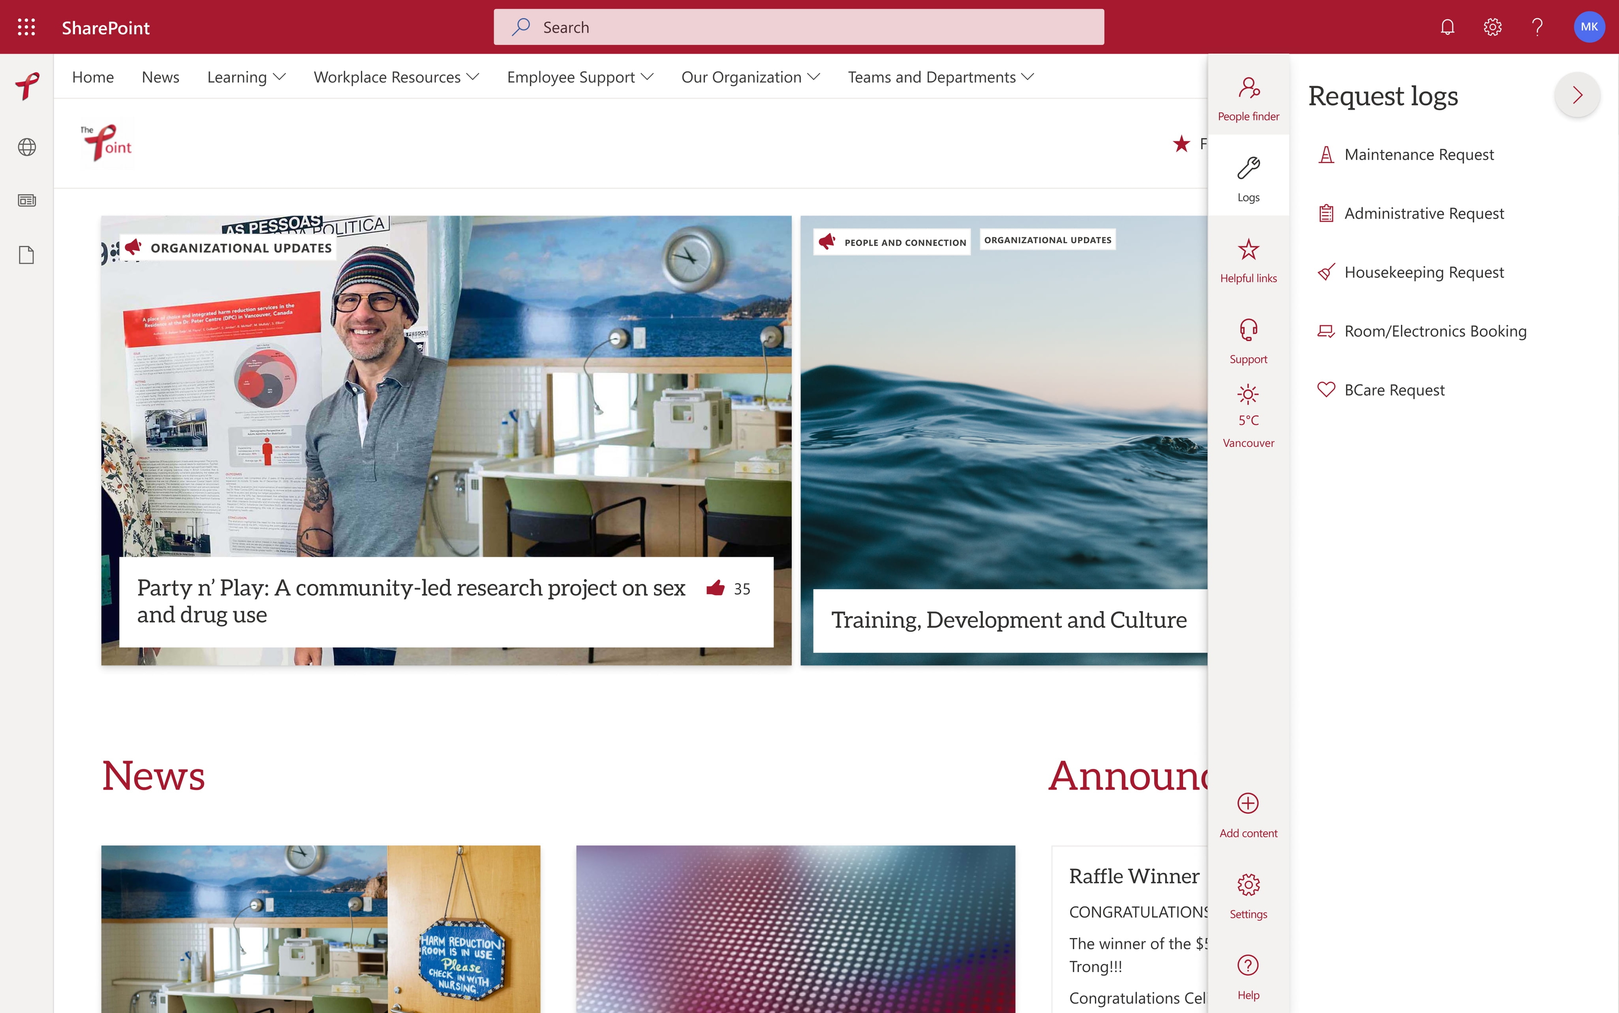Click the Add content icon
The width and height of the screenshot is (1619, 1013).
click(x=1249, y=803)
